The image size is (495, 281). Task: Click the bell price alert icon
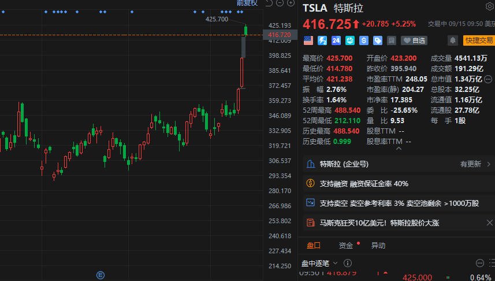(453, 40)
